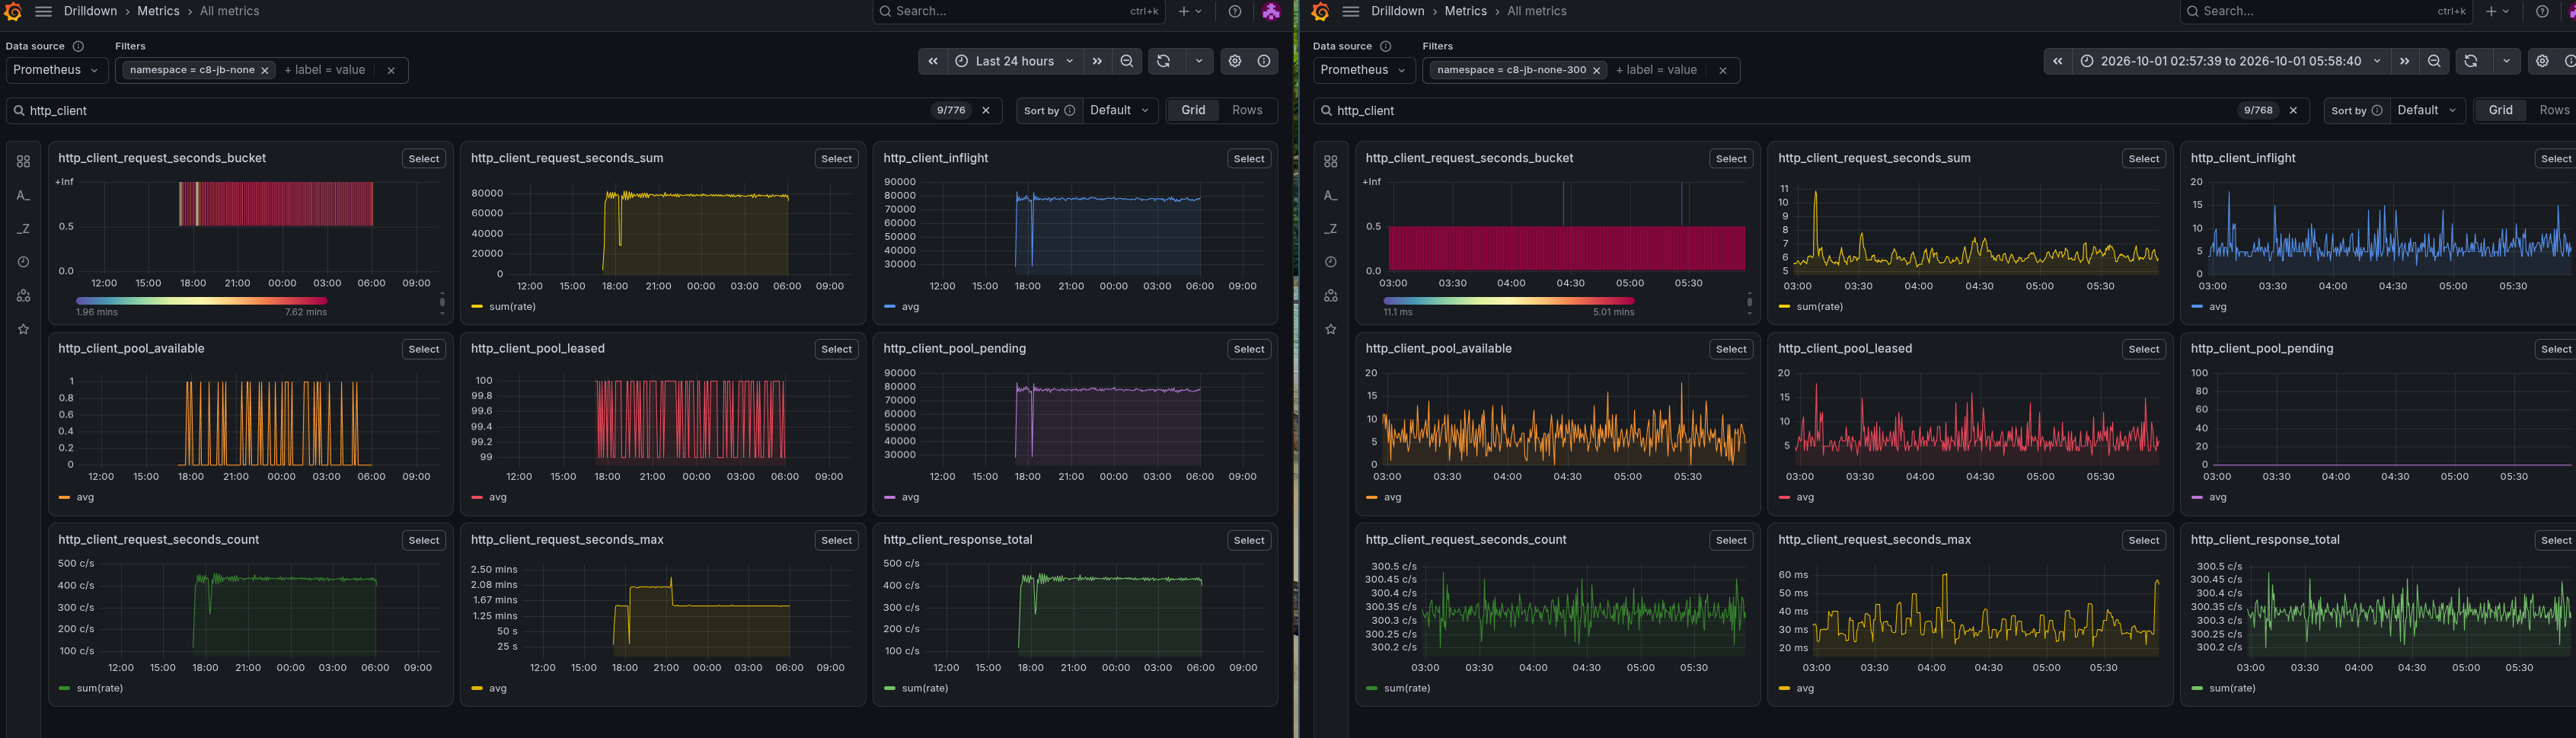
Task: Click the heatmap color scale in the right window's bucket panel
Action: point(1508,300)
